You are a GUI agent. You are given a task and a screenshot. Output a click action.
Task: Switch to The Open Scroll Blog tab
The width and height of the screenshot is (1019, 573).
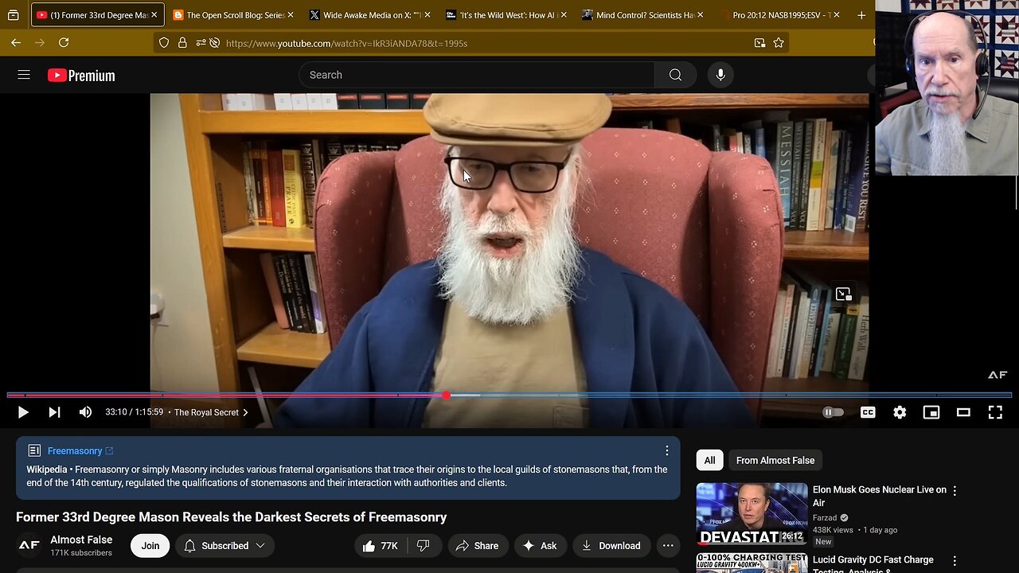click(228, 15)
